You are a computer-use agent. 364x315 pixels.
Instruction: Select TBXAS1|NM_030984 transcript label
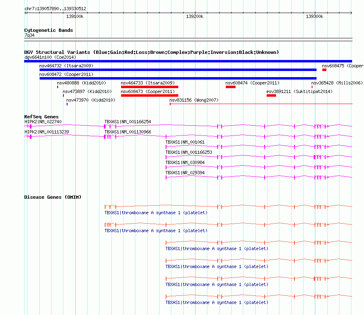tap(185, 162)
